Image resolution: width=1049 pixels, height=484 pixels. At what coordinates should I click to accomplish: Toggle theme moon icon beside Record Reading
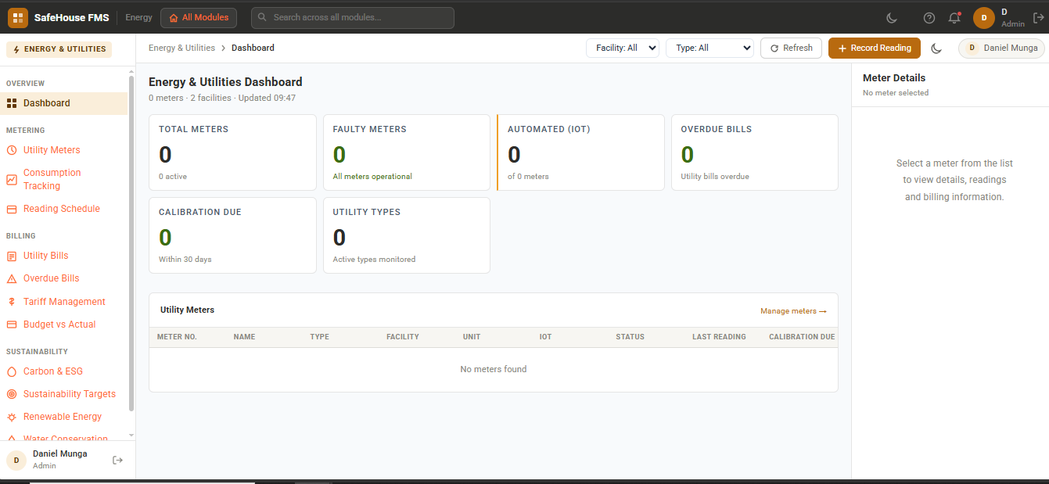[937, 48]
